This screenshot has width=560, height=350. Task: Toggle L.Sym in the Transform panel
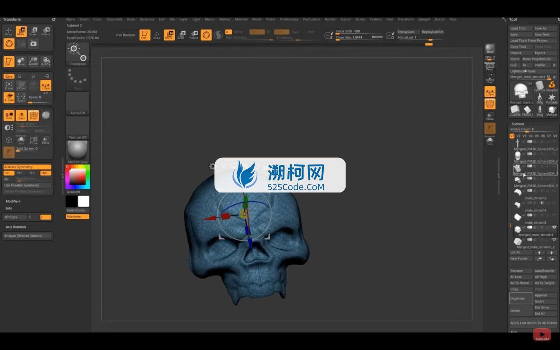pyautogui.click(x=45, y=85)
